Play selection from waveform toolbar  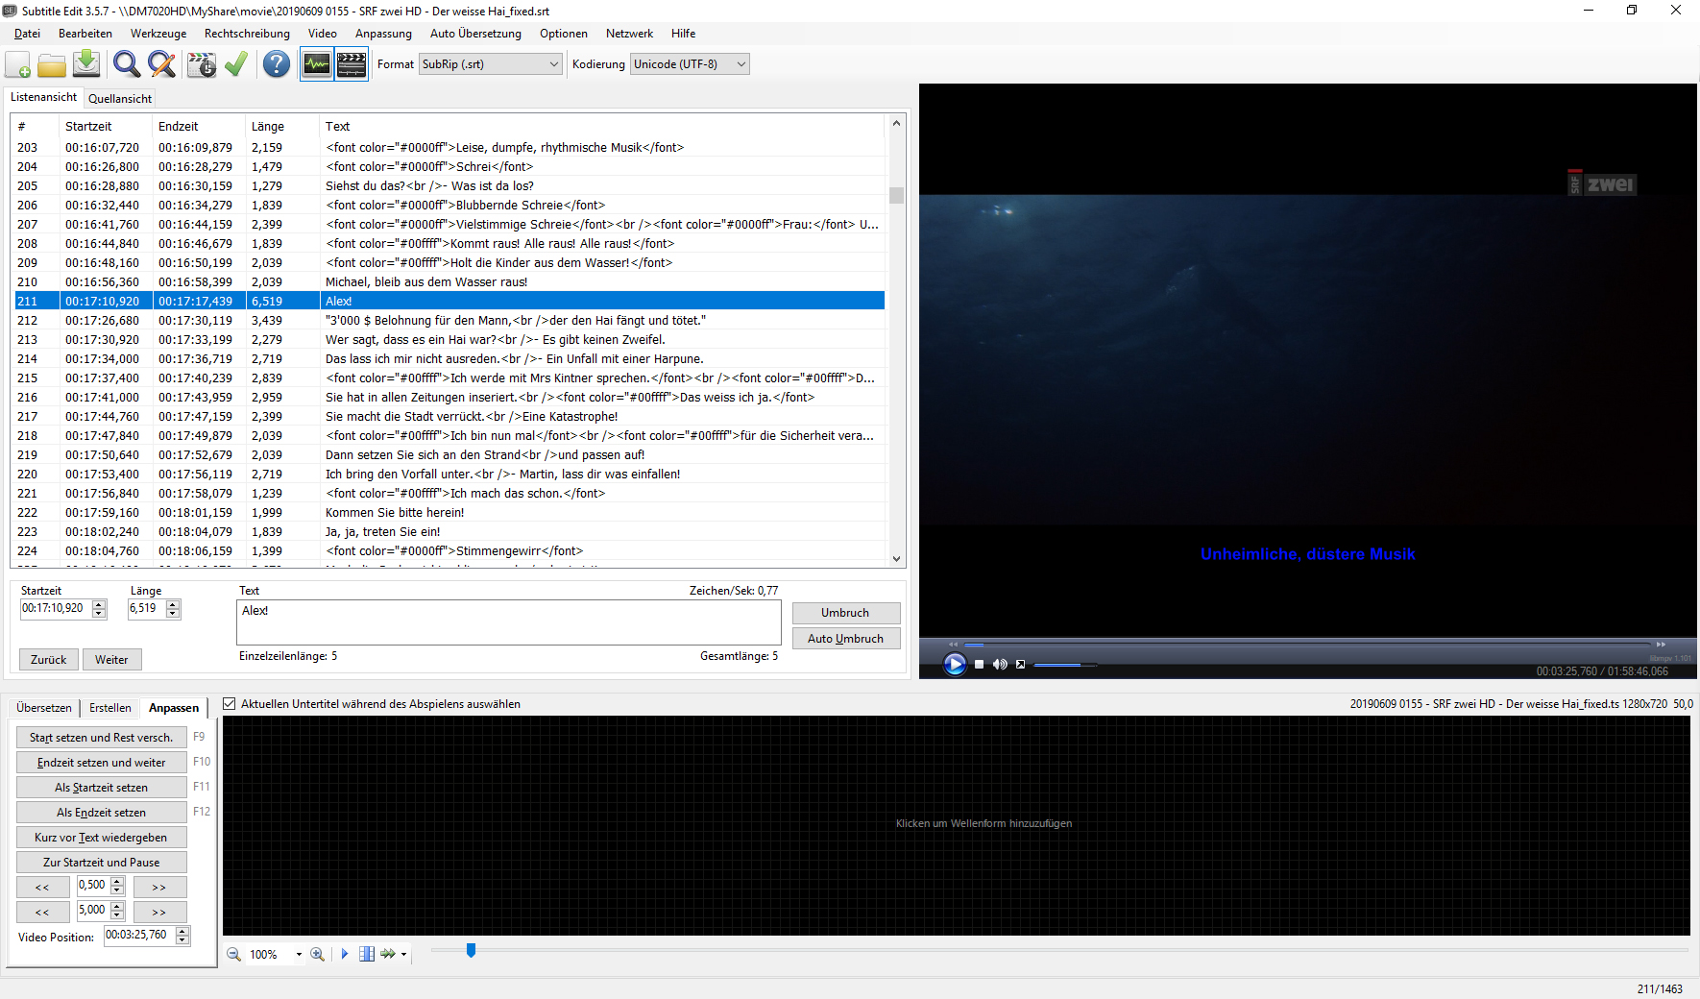click(345, 954)
